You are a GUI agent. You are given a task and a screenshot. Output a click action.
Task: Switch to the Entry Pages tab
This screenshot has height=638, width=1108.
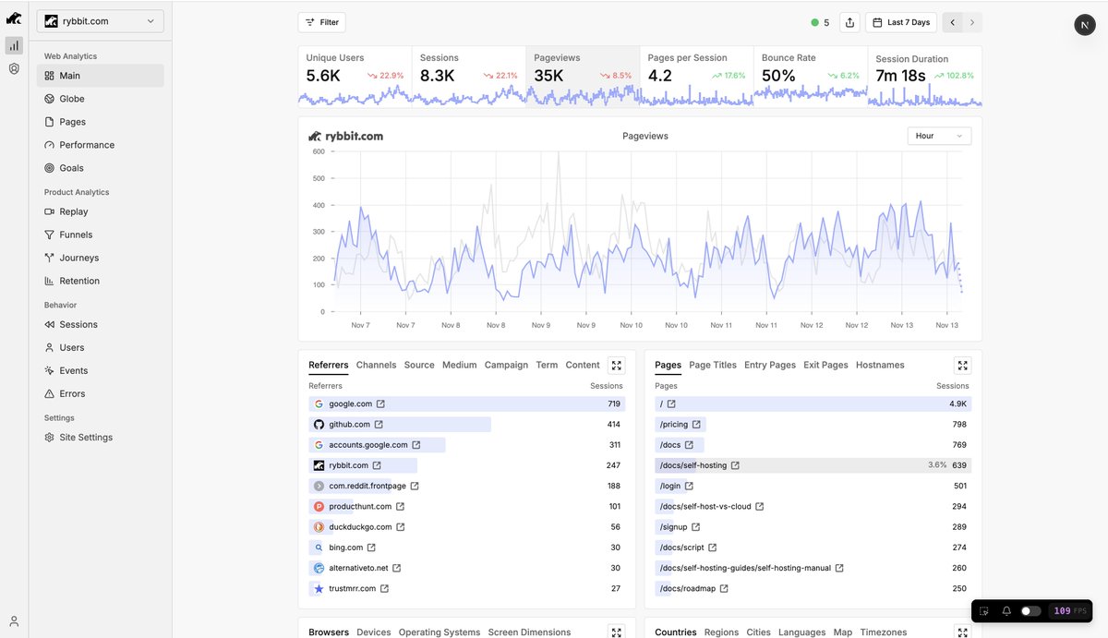pyautogui.click(x=770, y=365)
